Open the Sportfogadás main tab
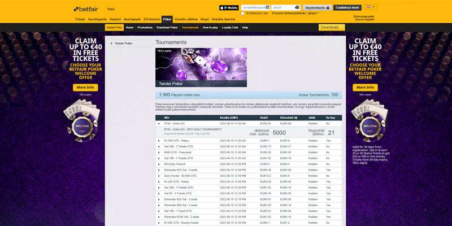452x226 pixels. click(97, 19)
